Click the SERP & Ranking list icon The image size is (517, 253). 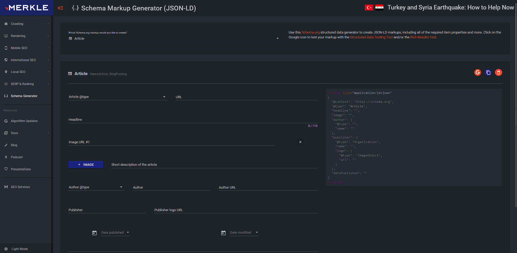pos(6,84)
